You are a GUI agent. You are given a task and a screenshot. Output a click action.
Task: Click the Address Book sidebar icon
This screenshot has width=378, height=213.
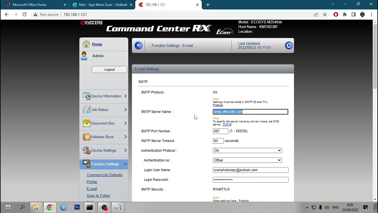pos(87,137)
